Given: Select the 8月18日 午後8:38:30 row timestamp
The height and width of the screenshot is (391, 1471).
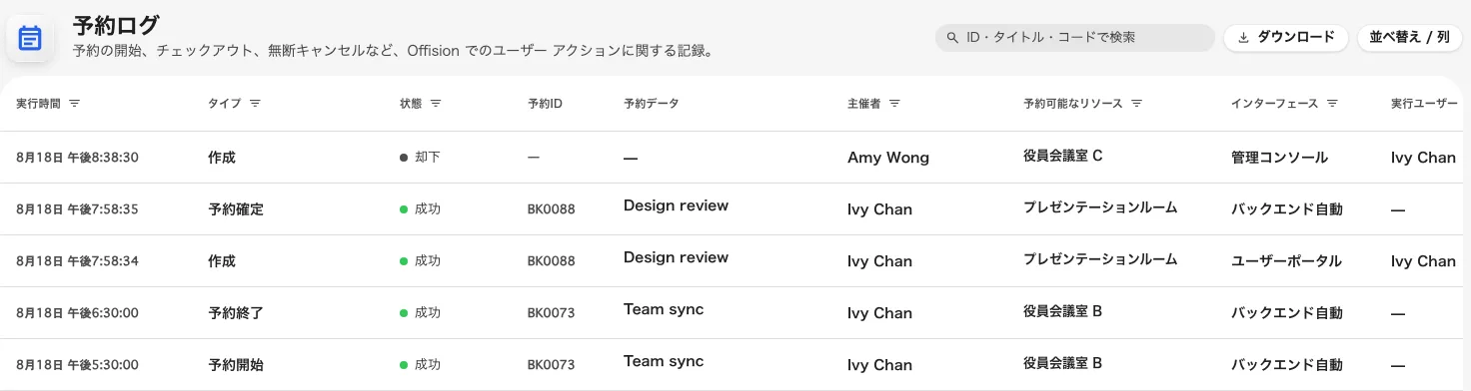Looking at the screenshot, I should pos(77,158).
